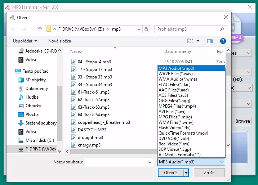
Task: Expand the Název souboru filename dropdown
Action: click(150, 162)
